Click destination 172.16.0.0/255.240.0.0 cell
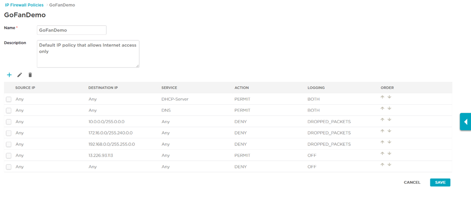Image resolution: width=471 pixels, height=197 pixels. [x=110, y=133]
